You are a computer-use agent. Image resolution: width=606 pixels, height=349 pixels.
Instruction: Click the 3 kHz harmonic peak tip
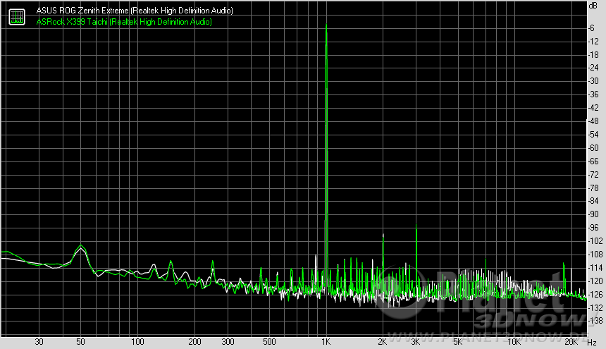coord(416,225)
